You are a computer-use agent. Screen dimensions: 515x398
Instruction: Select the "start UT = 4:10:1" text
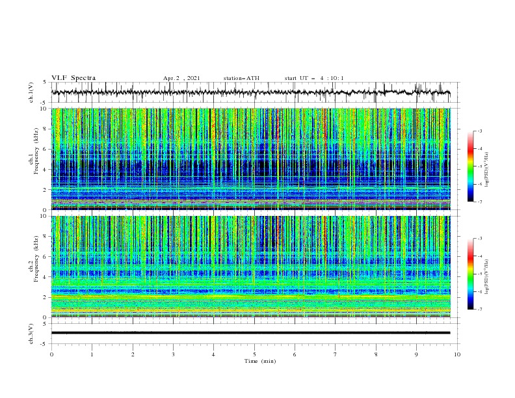tap(314, 78)
